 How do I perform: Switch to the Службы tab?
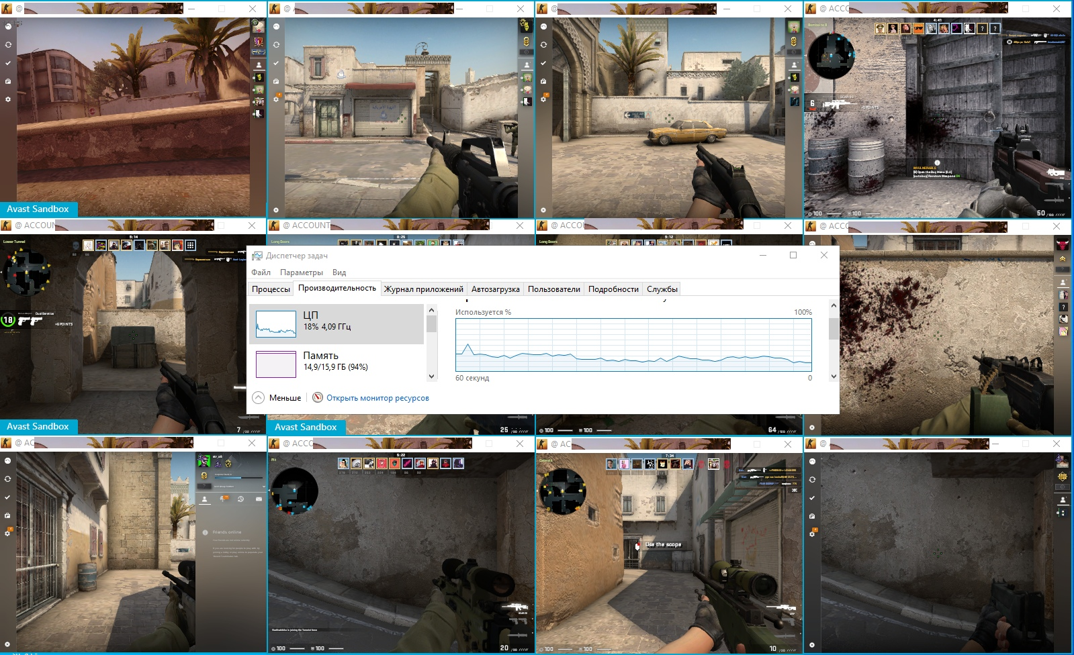[x=662, y=289]
